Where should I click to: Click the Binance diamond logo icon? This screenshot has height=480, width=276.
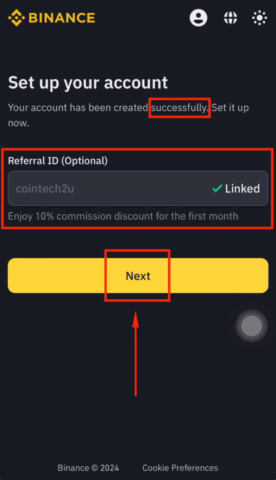click(16, 18)
